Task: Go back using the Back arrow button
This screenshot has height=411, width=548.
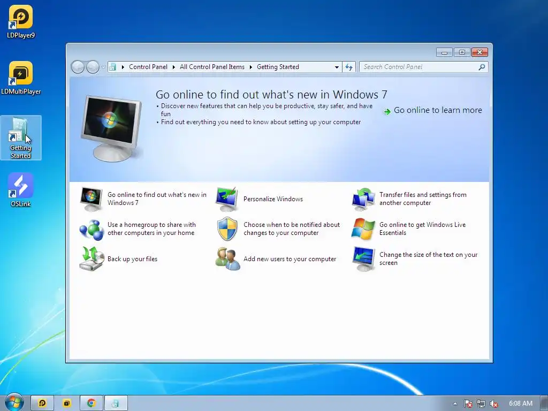Action: [x=78, y=67]
